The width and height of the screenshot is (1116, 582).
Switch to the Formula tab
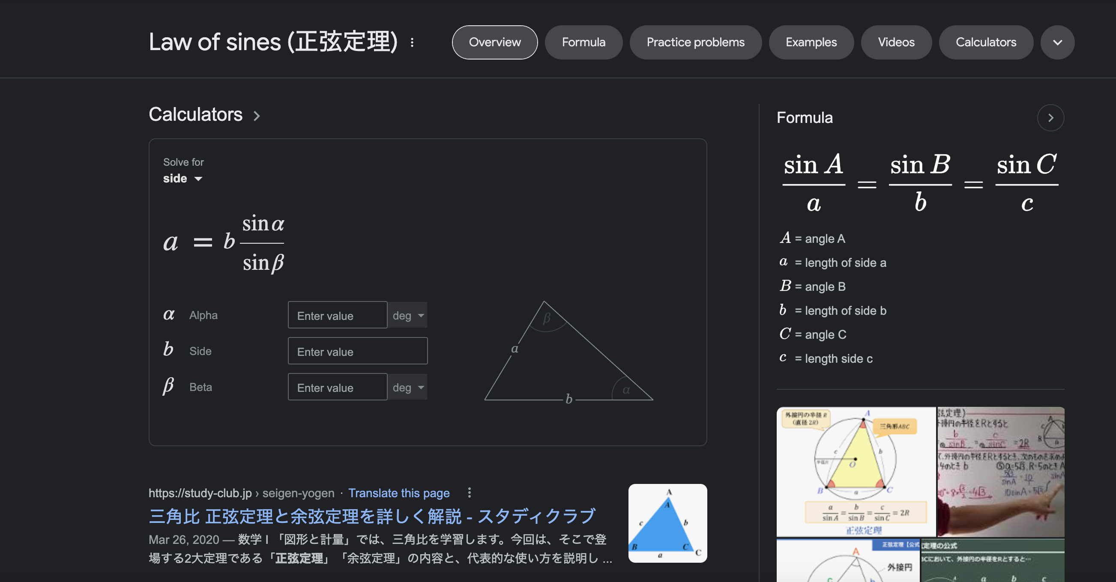tap(583, 42)
